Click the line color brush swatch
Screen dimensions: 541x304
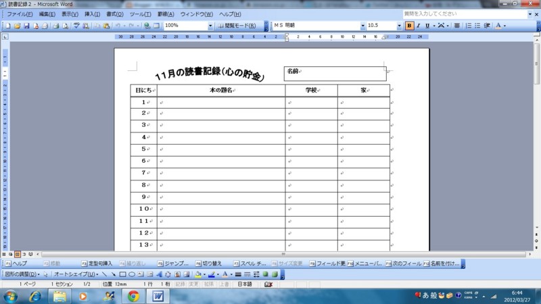point(212,274)
